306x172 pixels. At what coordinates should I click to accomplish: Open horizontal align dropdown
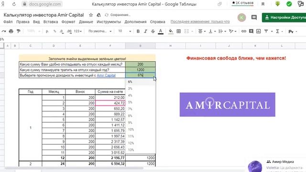pyautogui.click(x=202, y=31)
